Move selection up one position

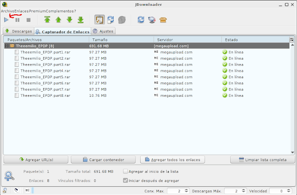pos(58,19)
